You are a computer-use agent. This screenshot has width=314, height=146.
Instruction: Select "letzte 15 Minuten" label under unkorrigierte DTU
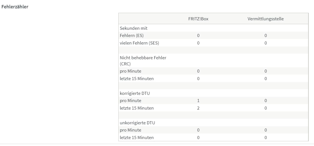137,138
